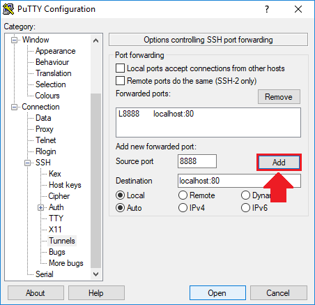Click the About button
Viewport: 315px width, 305px height.
pos(36,293)
